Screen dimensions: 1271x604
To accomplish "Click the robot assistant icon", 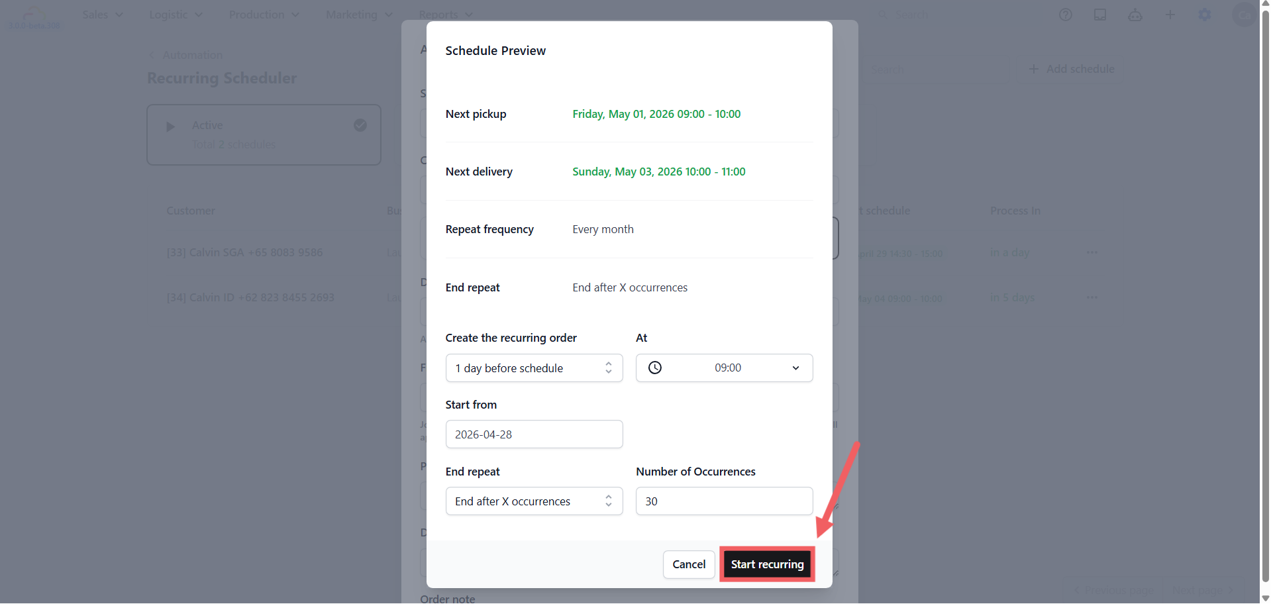I will coord(1135,15).
